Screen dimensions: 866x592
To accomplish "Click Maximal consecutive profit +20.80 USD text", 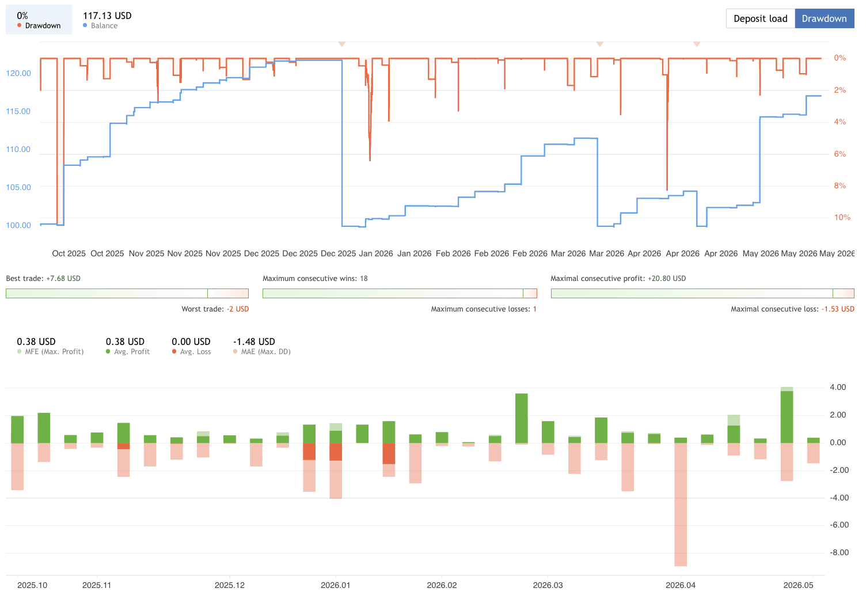I will 618,278.
